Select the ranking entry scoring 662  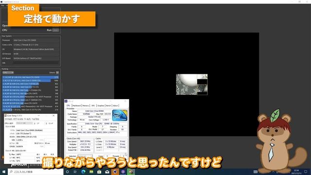31,87
